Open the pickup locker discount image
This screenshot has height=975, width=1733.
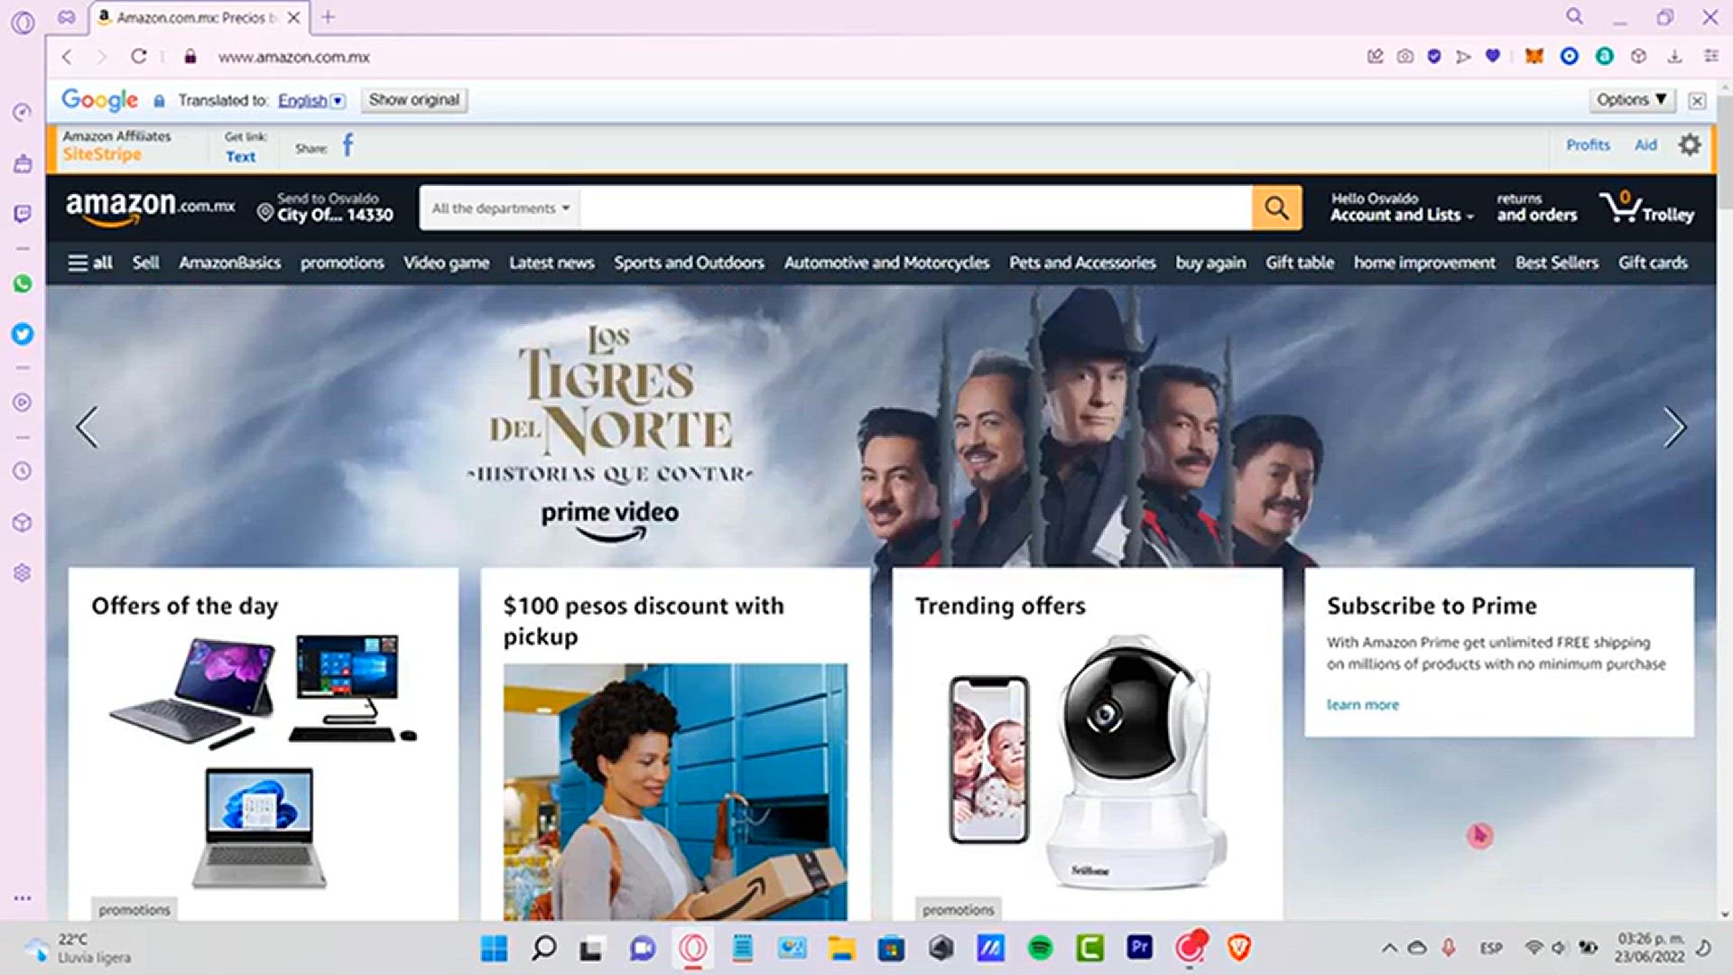click(x=675, y=792)
